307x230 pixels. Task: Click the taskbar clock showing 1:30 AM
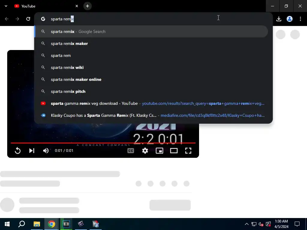coord(281,224)
